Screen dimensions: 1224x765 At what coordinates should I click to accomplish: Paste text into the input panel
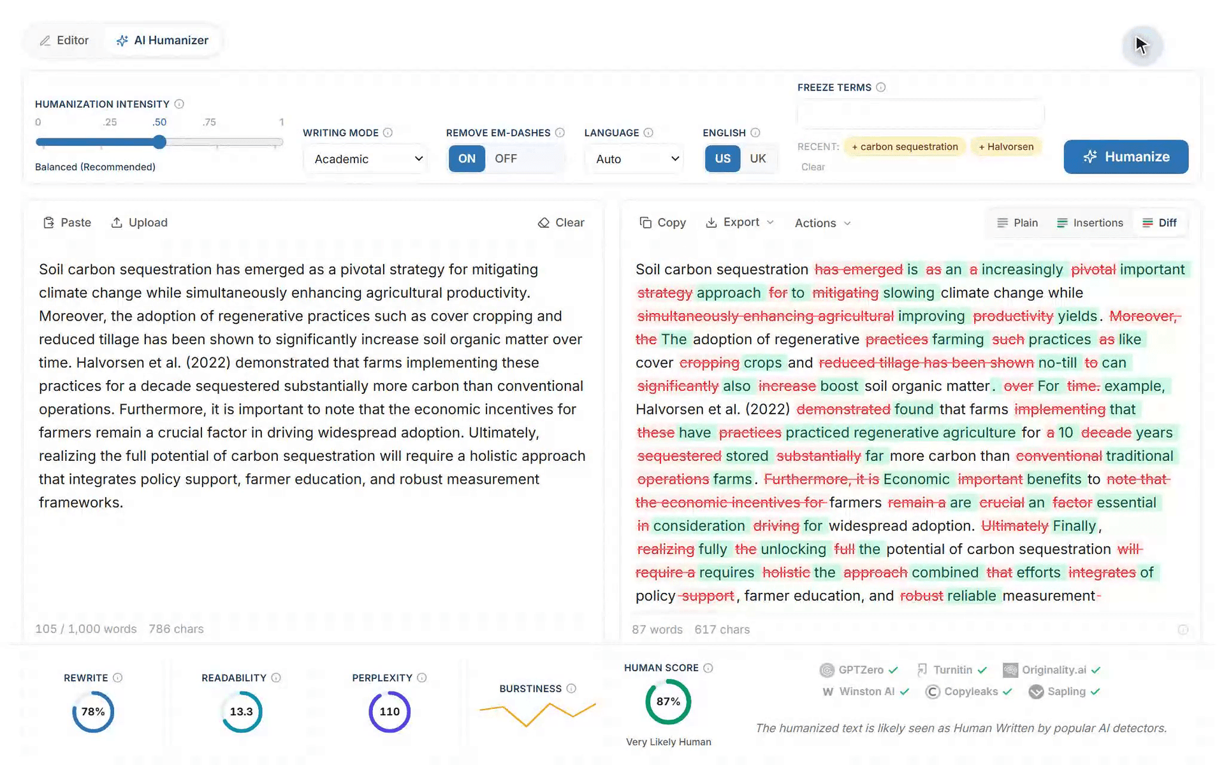pos(67,222)
